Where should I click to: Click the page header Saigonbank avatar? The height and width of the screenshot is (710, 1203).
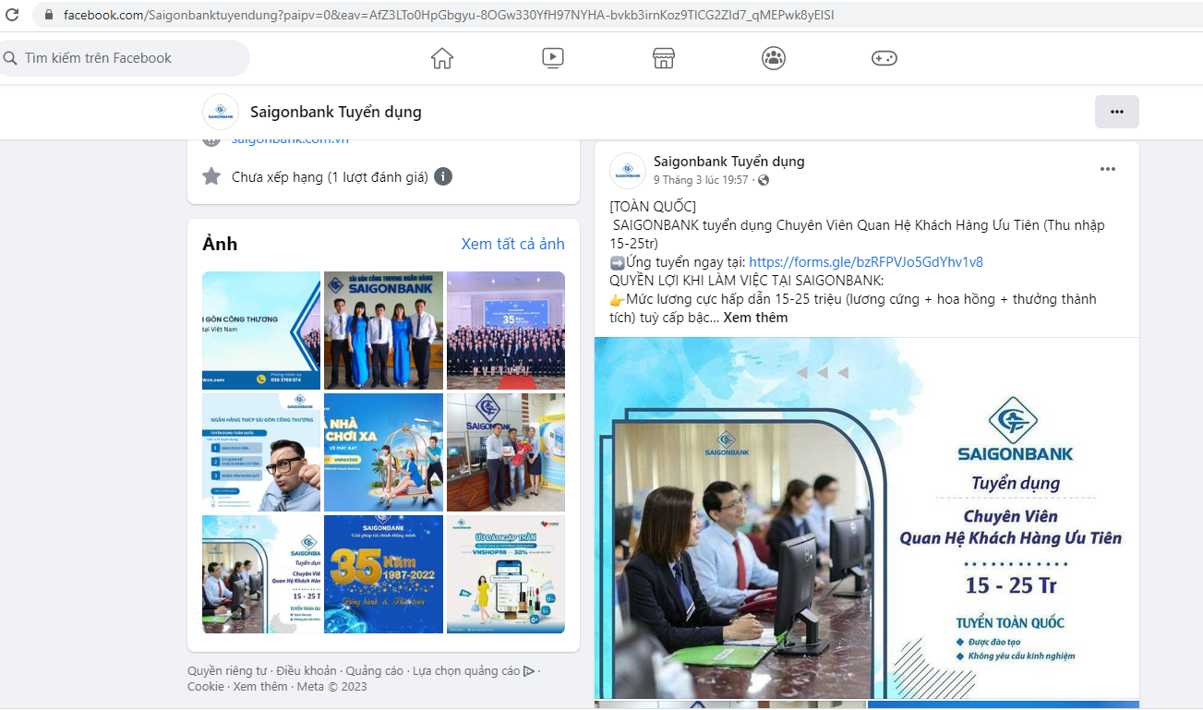[221, 112]
